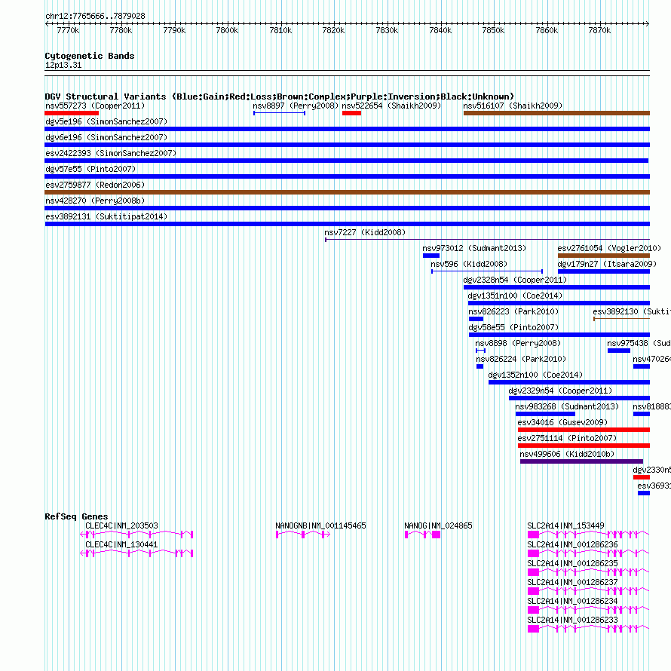Image resolution: width=671 pixels, height=671 pixels.
Task: Open esv34016 (Gusev2009) variant
Action: click(562, 422)
